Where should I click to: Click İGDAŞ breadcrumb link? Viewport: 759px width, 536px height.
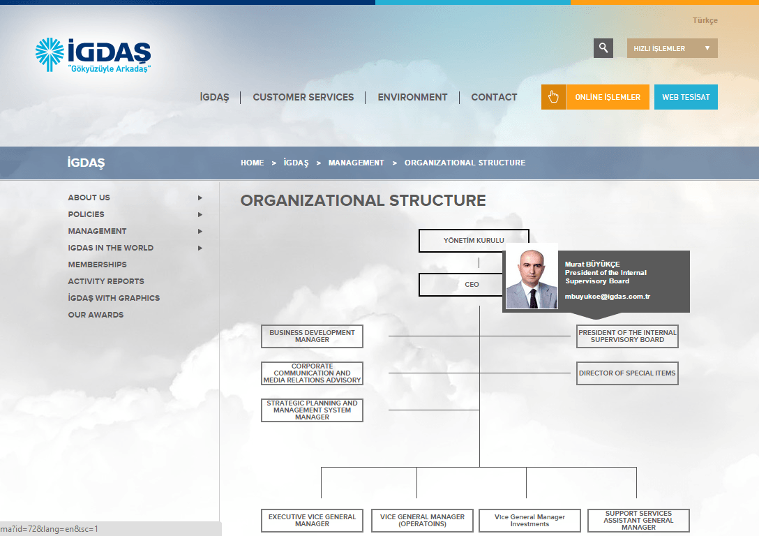(x=296, y=163)
